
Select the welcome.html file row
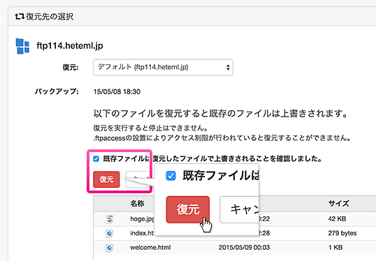[235, 248]
